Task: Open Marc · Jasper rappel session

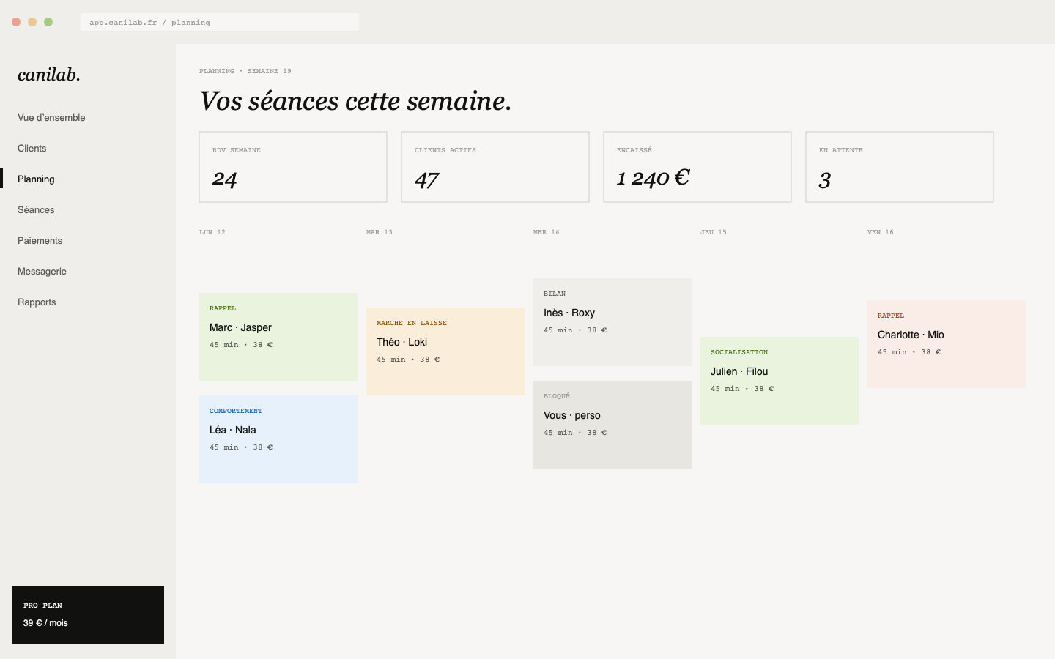Action: [x=278, y=337]
